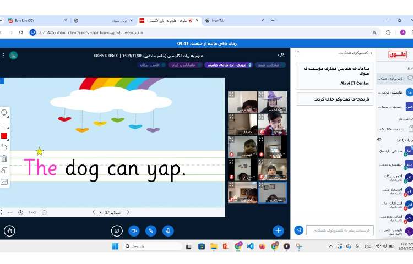
Task: Toggle the microphone mute button
Action: 168,230
